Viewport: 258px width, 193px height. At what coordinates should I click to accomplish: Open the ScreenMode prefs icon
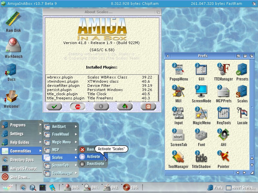201,91
